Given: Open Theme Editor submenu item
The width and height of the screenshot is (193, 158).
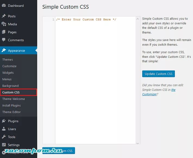Looking at the screenshot, I should (11, 112).
